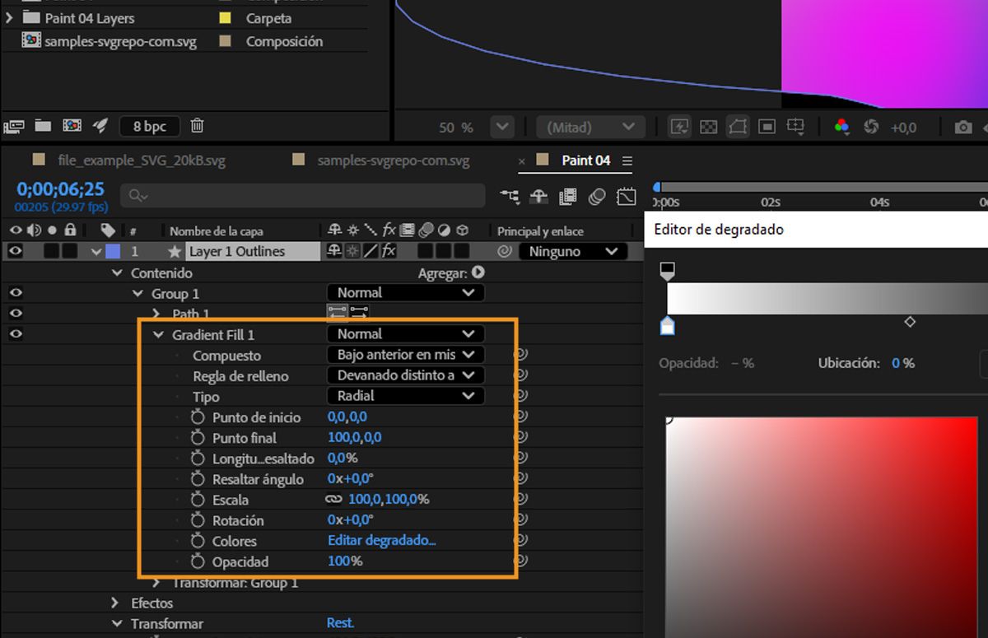Click the Editar degradado... link
This screenshot has width=988, height=638.
pyautogui.click(x=382, y=541)
